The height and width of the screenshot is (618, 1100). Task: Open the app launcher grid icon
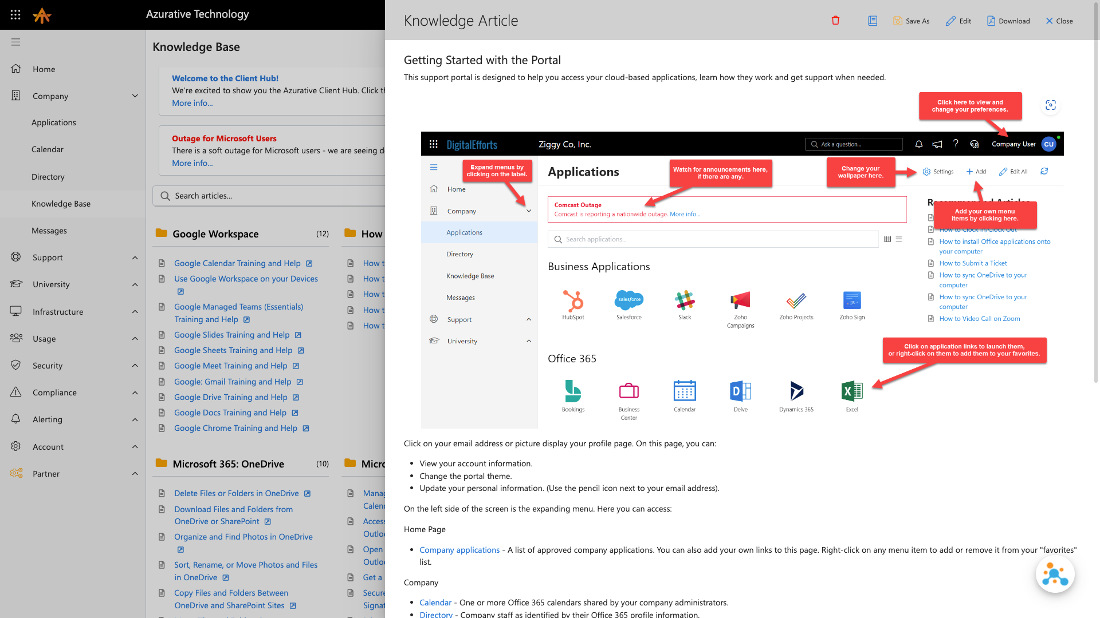tap(15, 15)
